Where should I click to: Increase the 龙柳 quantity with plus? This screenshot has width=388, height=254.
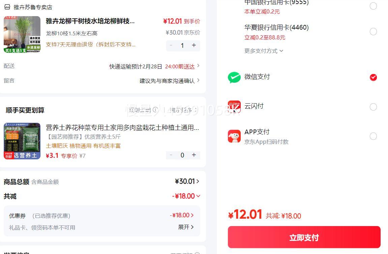coord(194,45)
